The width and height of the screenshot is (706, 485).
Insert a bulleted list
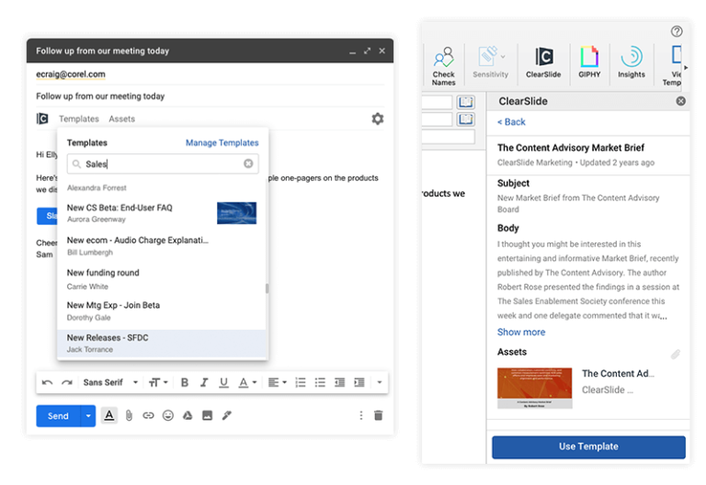click(x=320, y=382)
